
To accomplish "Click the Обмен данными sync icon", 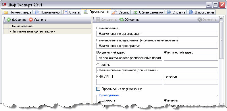I will point(135,12).
